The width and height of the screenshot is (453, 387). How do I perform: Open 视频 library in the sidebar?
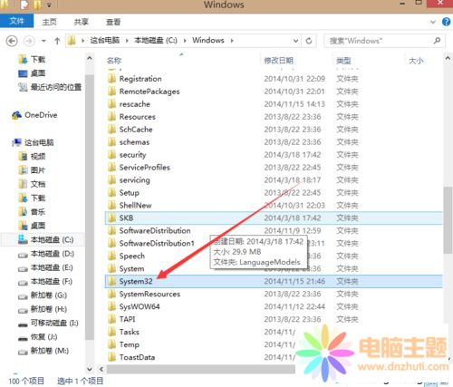32,156
